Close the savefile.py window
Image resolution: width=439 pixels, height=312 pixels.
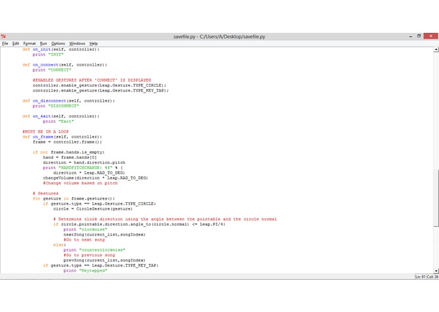coord(431,36)
